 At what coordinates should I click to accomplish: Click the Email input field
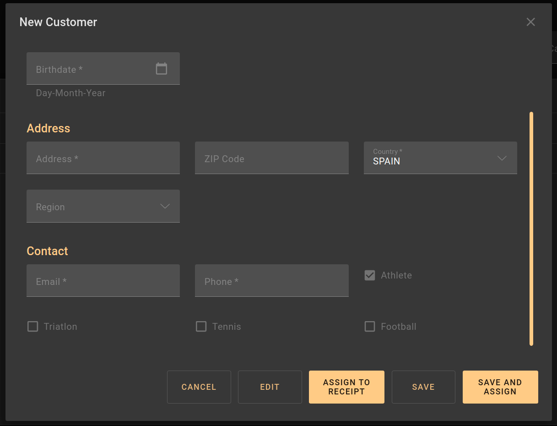click(103, 281)
